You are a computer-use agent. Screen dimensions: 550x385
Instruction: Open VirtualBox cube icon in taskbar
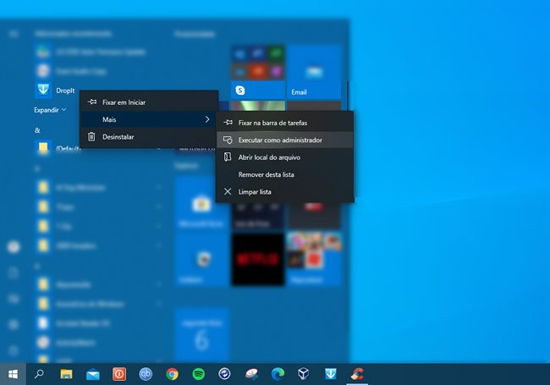click(x=304, y=373)
